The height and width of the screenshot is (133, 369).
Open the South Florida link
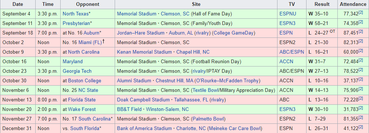85,129
